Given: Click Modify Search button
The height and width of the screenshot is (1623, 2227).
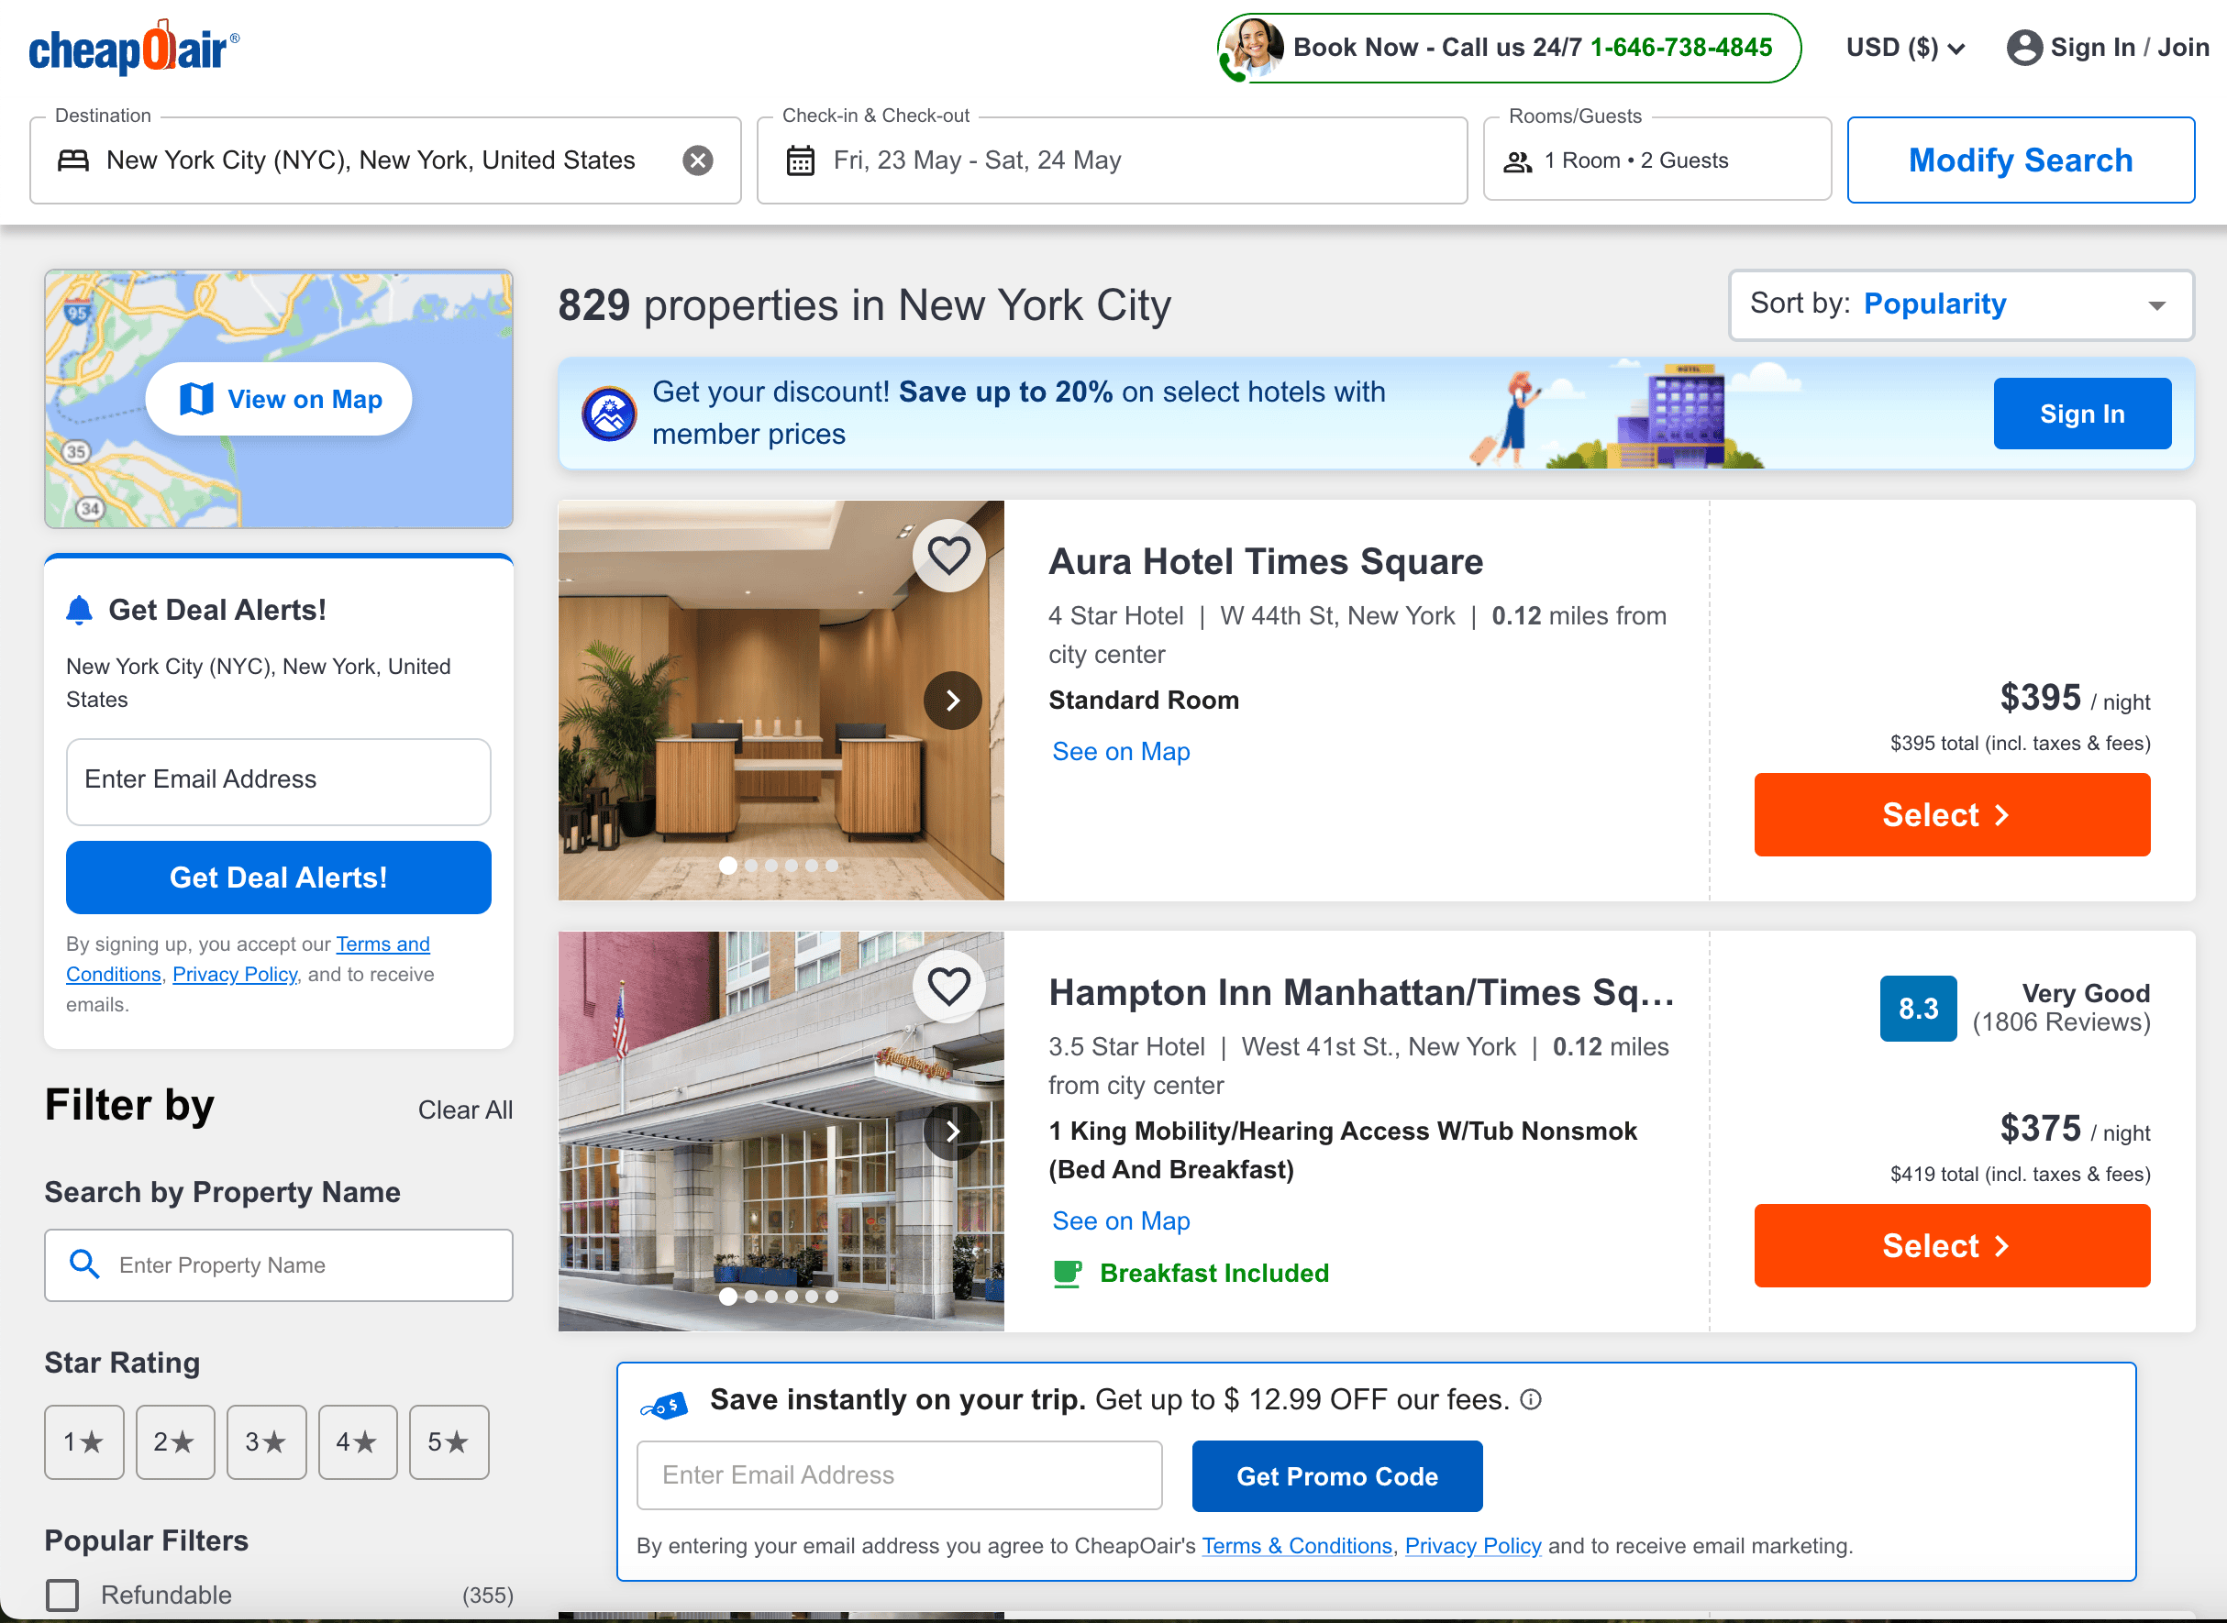Looking at the screenshot, I should 2020,160.
